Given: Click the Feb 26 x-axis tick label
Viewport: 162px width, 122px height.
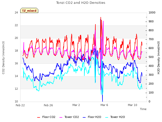Looking at the screenshot, I should [x=48, y=105].
